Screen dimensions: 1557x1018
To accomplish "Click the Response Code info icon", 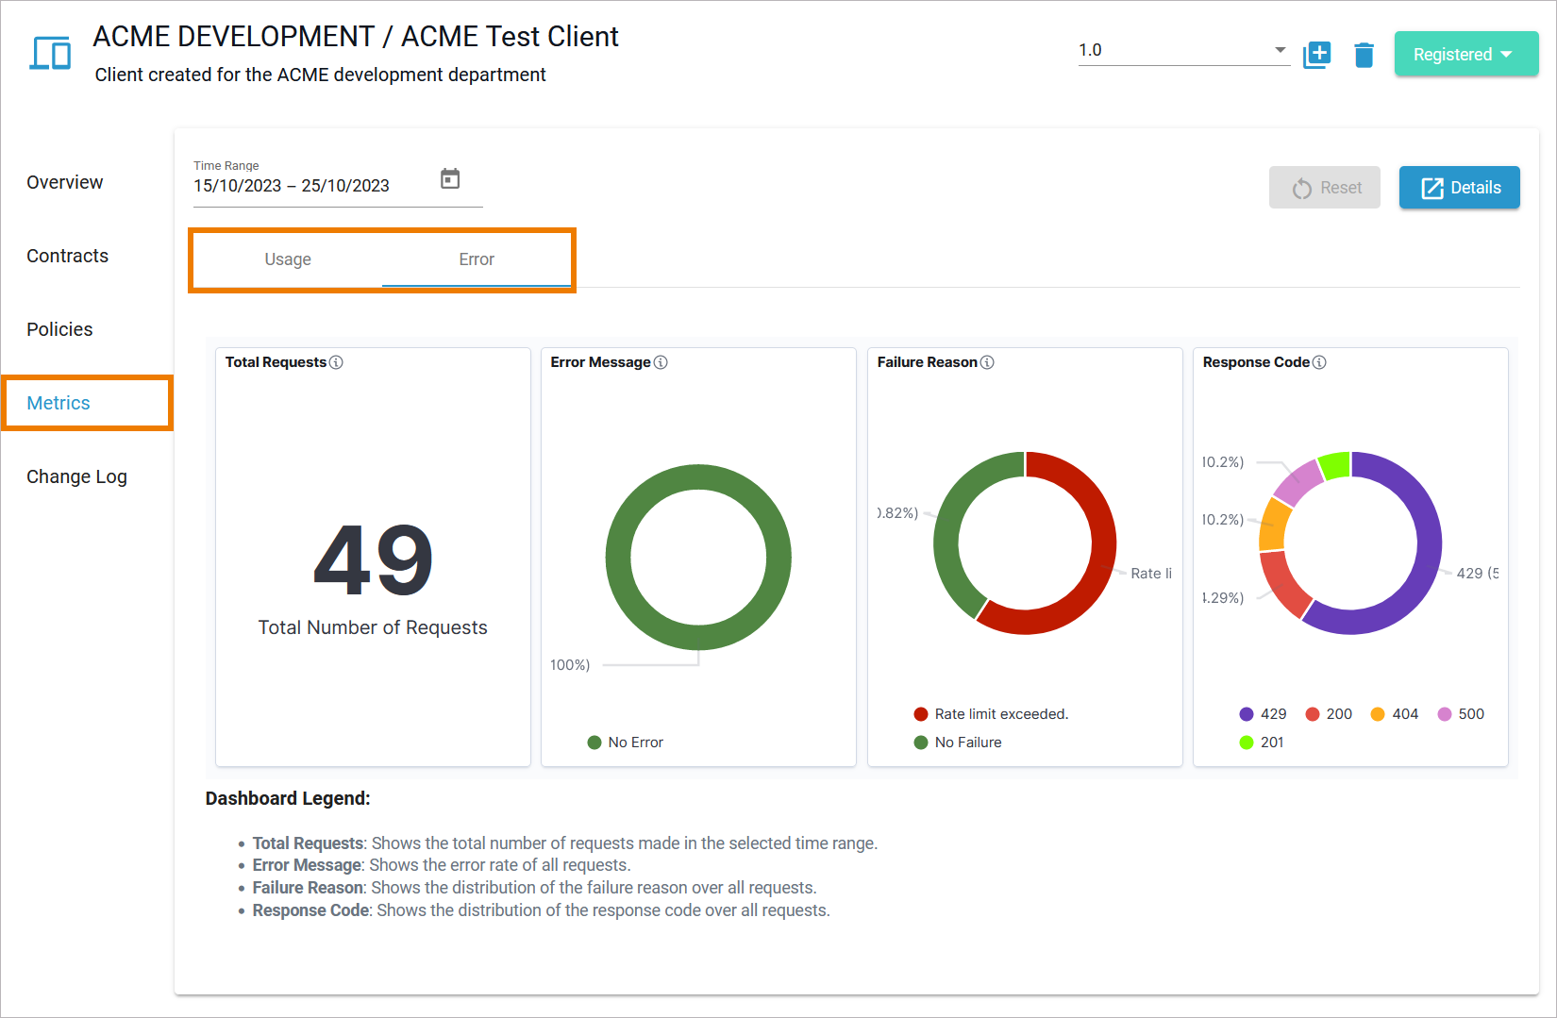I will click(x=1320, y=361).
